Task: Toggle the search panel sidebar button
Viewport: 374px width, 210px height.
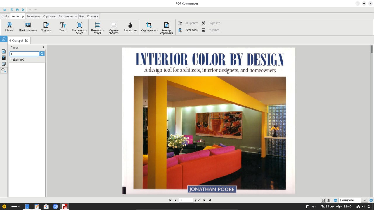Action: pyautogui.click(x=4, y=70)
